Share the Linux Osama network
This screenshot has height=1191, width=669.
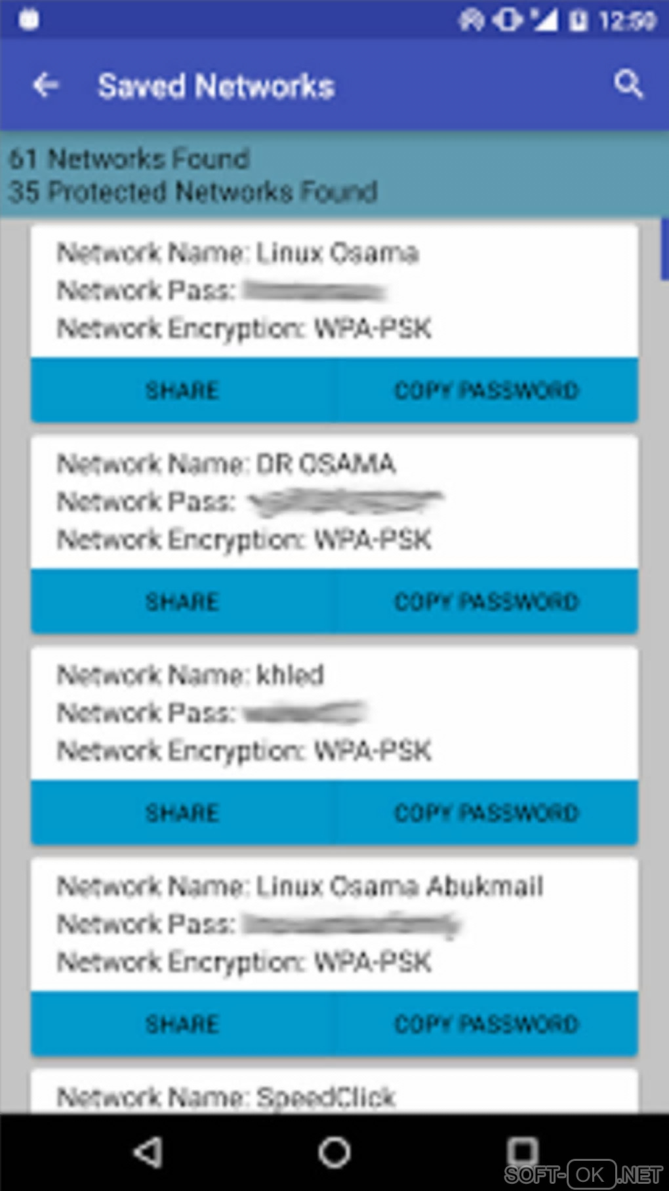[x=182, y=391]
